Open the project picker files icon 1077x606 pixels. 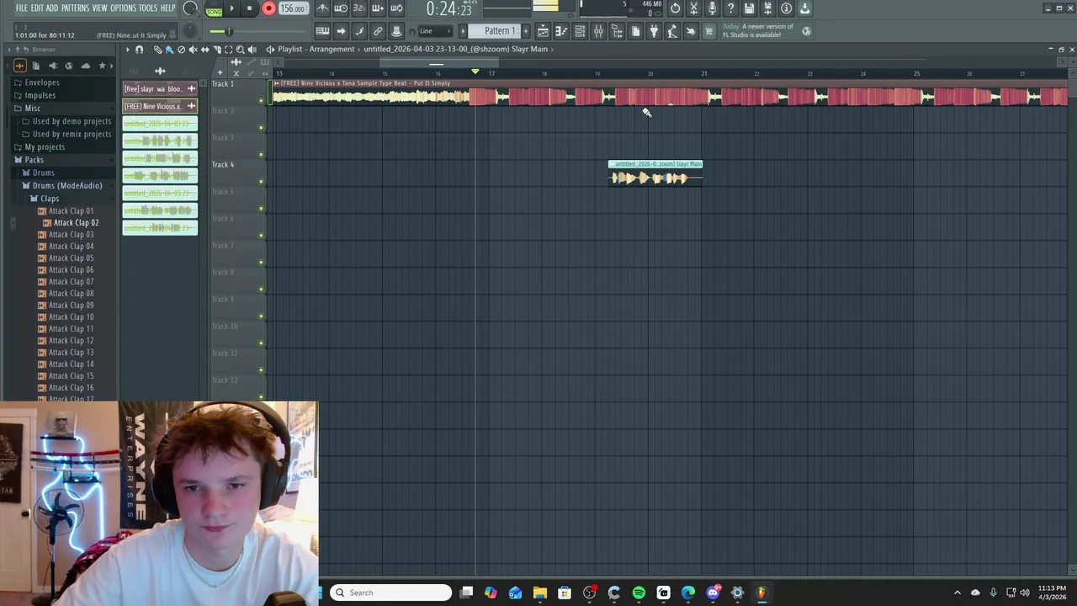(635, 31)
